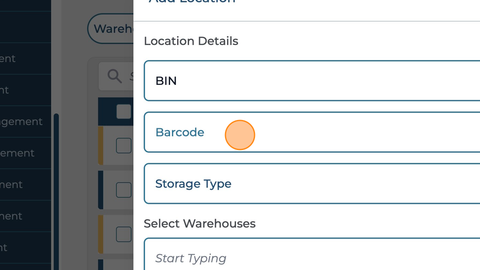Image resolution: width=480 pixels, height=270 pixels.
Task: Click the second row's dark blue status strip
Action: [101, 190]
